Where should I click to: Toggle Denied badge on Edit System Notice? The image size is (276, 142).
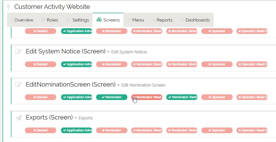click(41, 64)
